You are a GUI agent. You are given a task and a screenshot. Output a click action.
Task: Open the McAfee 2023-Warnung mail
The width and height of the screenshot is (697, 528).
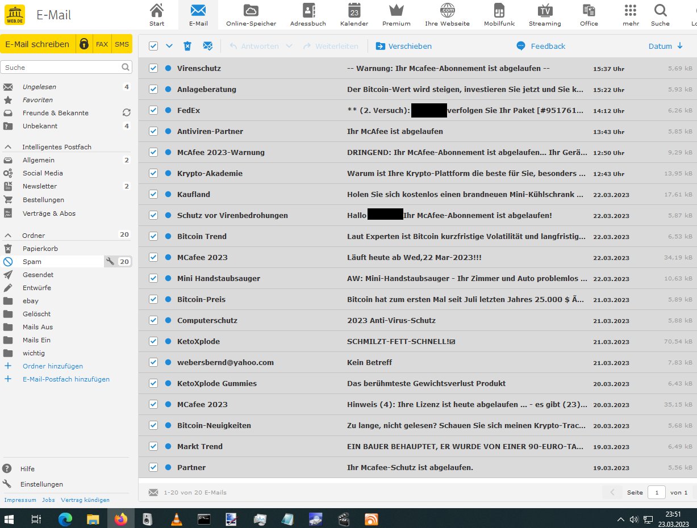click(417, 152)
